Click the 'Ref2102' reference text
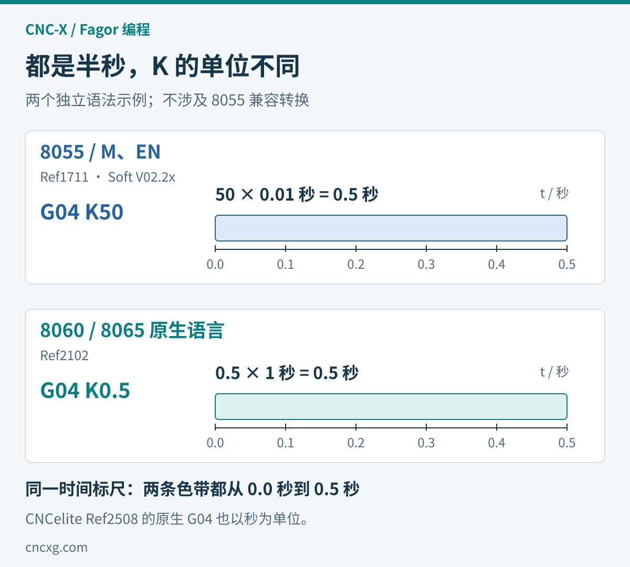The image size is (630, 567). tap(65, 355)
